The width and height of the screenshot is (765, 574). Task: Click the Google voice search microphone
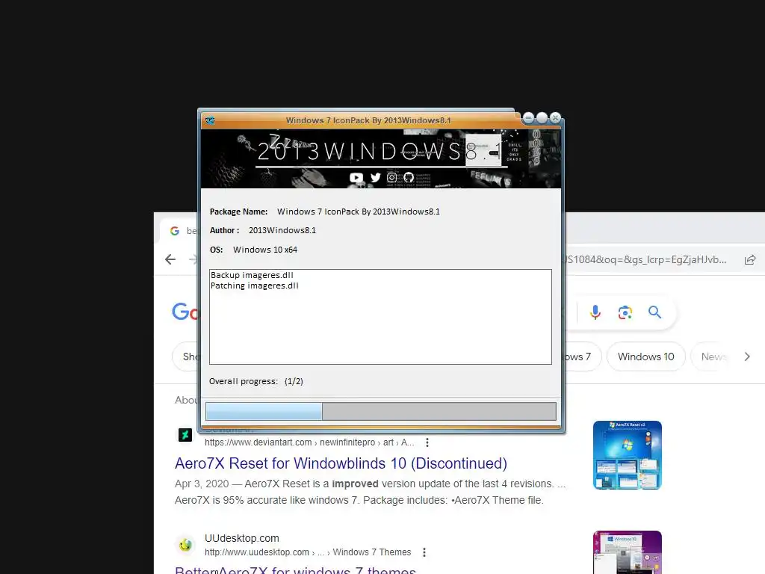click(595, 312)
